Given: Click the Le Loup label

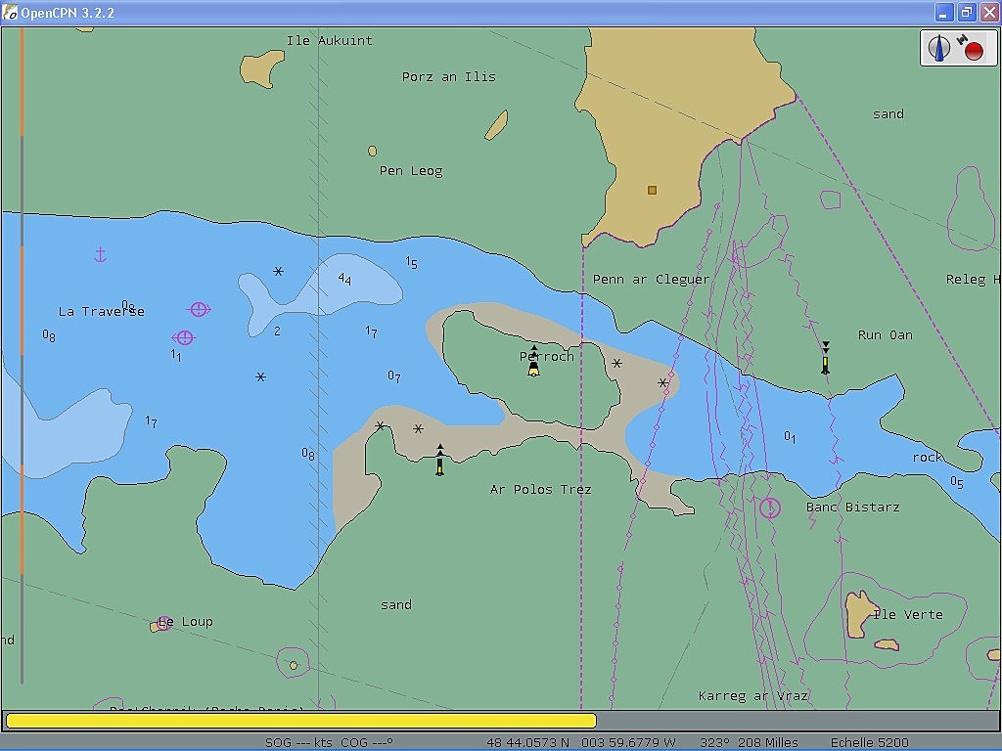Looking at the screenshot, I should point(185,621).
